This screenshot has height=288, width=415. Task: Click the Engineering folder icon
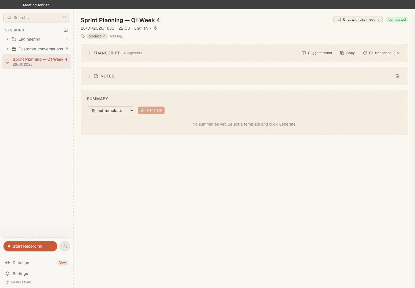point(14,39)
